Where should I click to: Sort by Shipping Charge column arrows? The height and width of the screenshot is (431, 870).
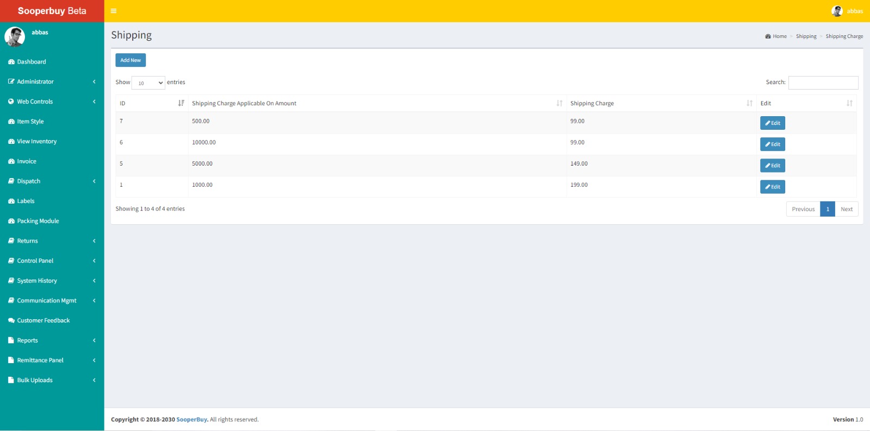749,103
